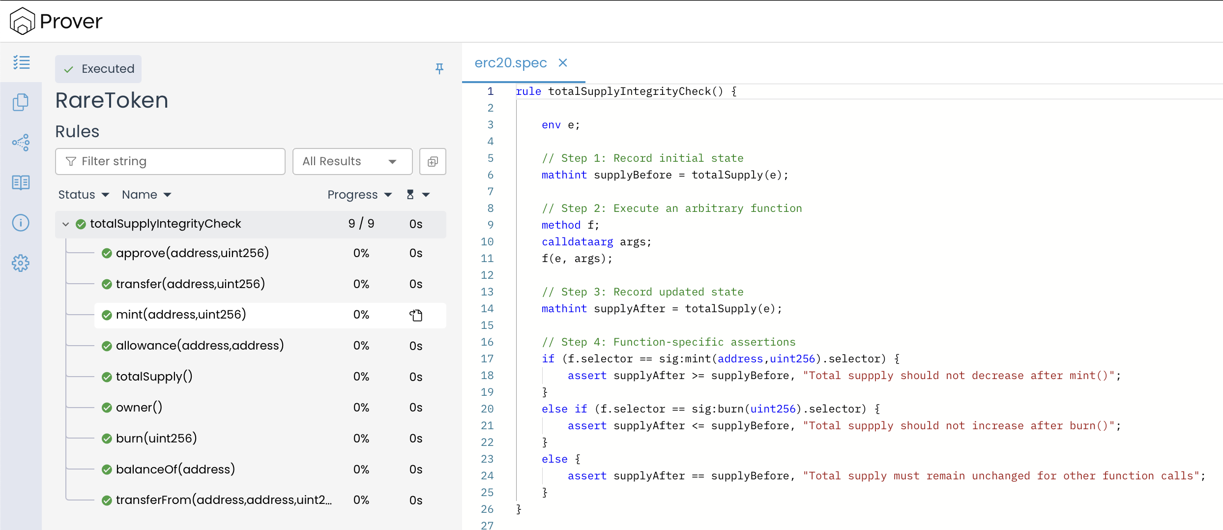Click the files copy sidebar icon
1223x530 pixels.
[x=21, y=102]
